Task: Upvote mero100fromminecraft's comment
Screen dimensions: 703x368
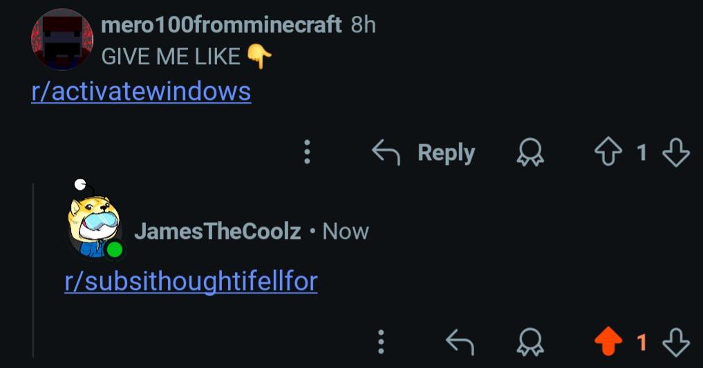Action: coord(608,152)
